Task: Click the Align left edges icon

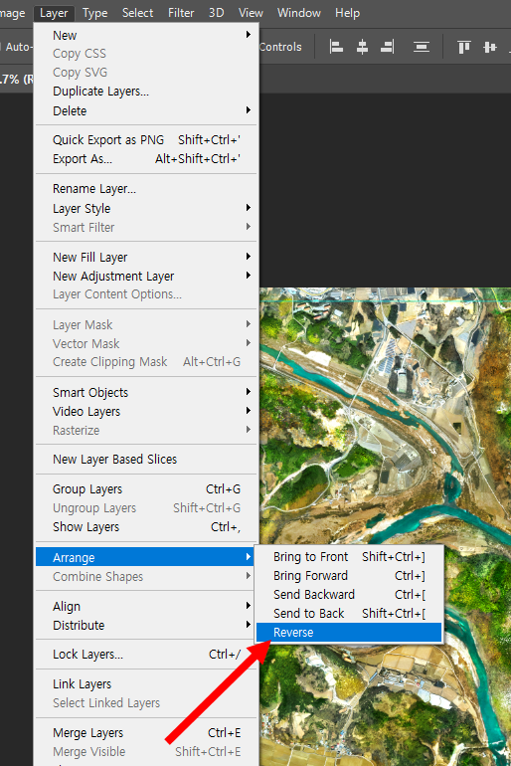Action: [x=336, y=47]
